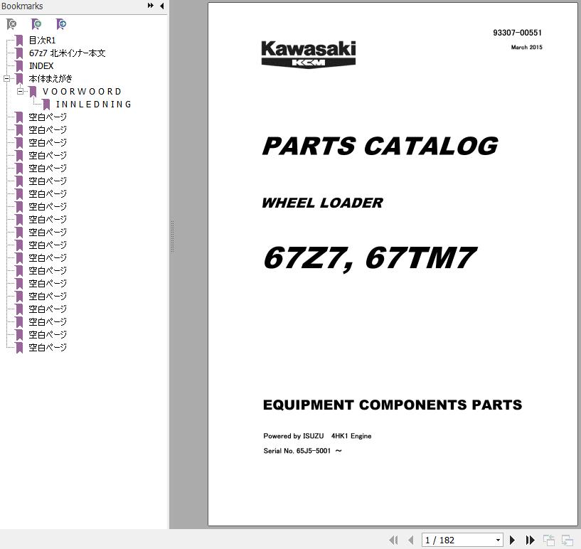Click the Serial No. 65J5-5001 text
This screenshot has width=581, height=549.
tap(297, 451)
